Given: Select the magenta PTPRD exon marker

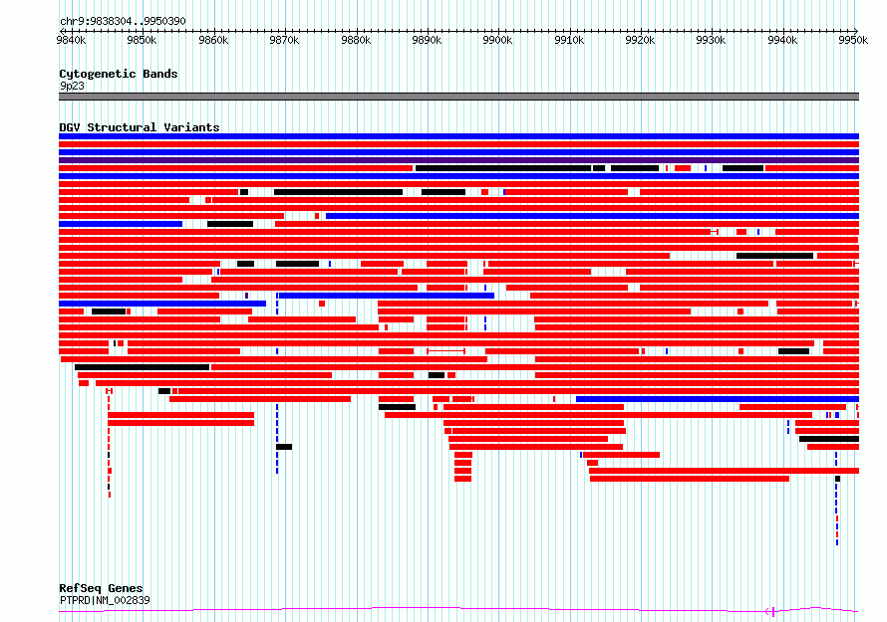Looking at the screenshot, I should [772, 611].
